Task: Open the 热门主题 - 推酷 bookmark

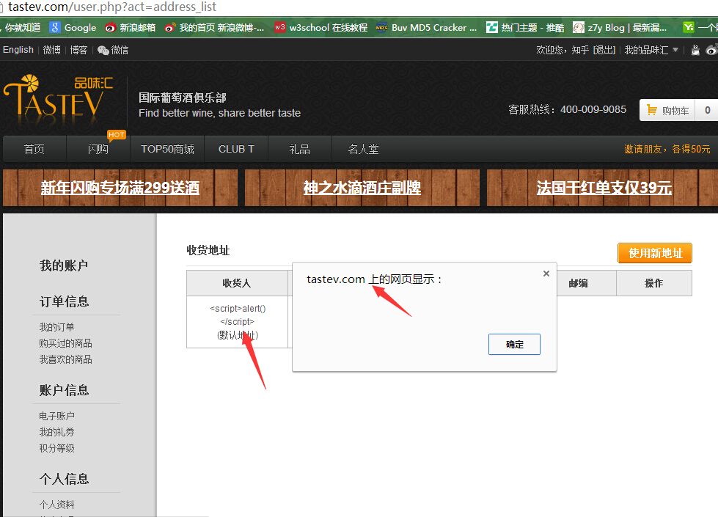Action: coord(525,27)
